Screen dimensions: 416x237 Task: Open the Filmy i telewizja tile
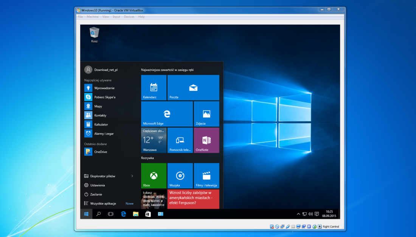click(206, 175)
